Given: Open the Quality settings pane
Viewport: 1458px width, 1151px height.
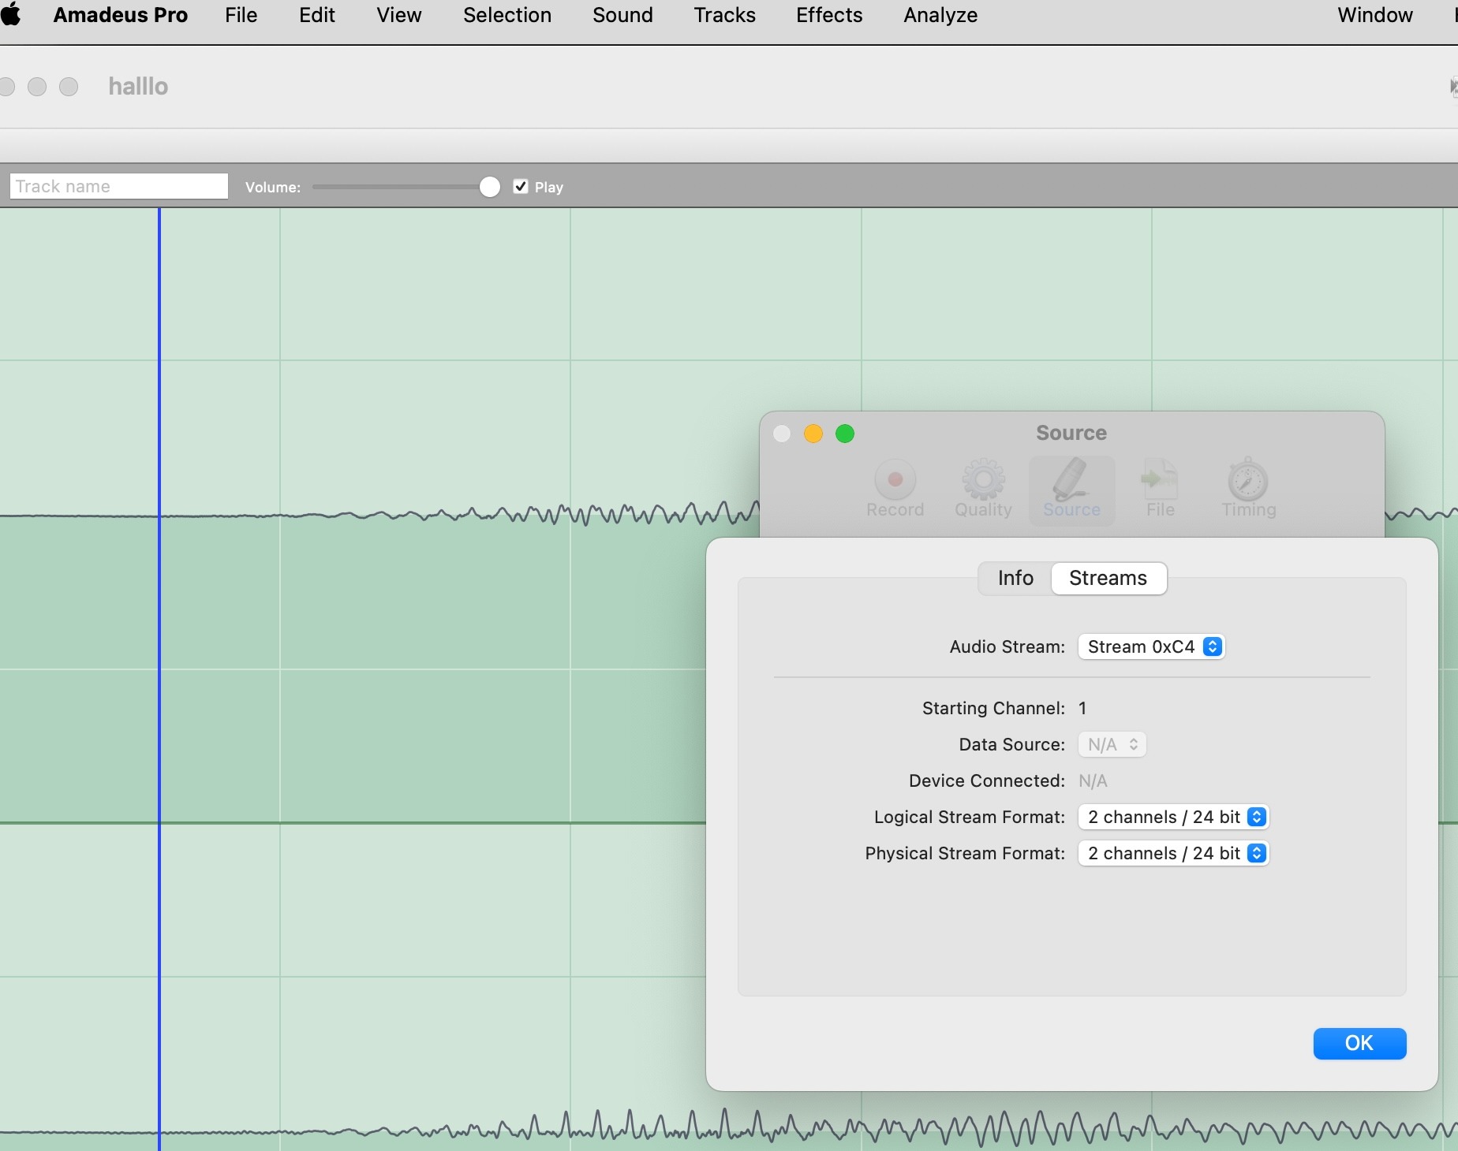Looking at the screenshot, I should click(983, 490).
